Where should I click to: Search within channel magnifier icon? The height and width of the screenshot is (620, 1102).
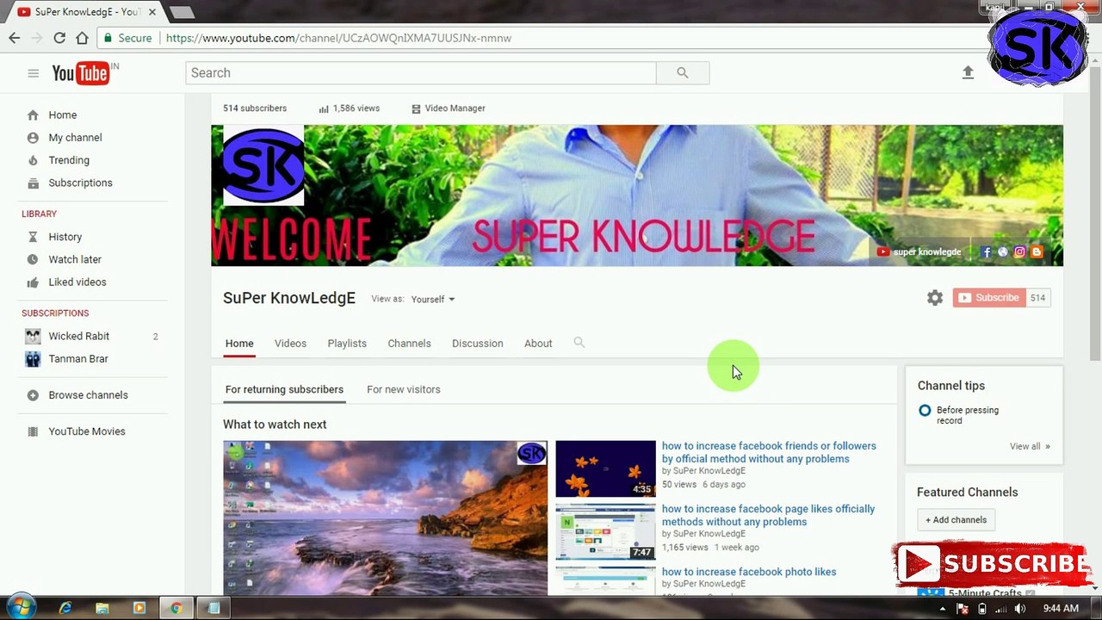click(x=579, y=343)
